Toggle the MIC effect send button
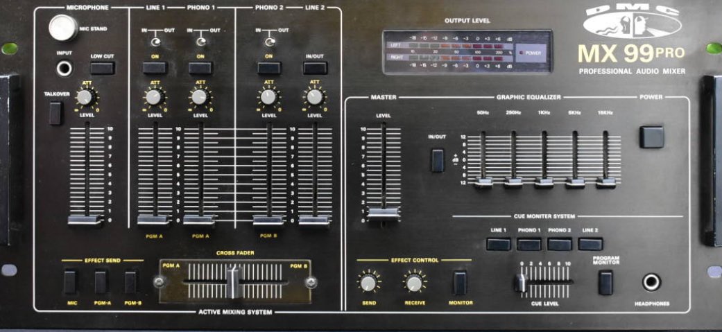 coord(69,282)
